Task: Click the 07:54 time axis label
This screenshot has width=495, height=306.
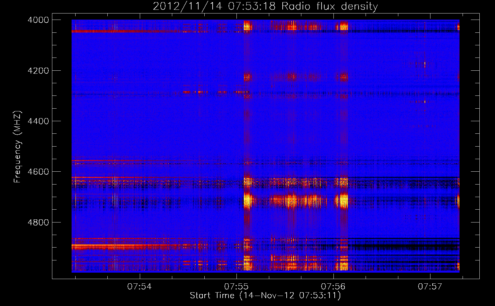Action: (140, 287)
